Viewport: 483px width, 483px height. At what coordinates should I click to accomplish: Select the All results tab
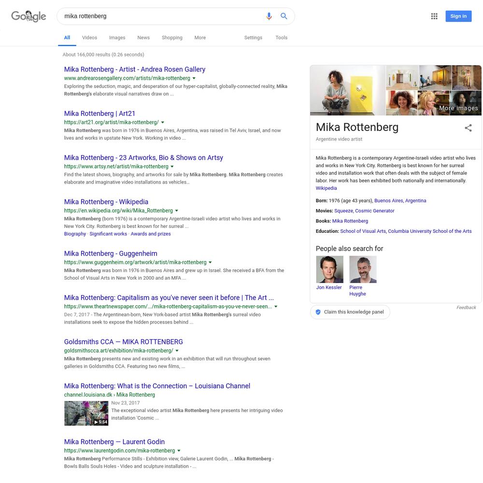click(67, 38)
